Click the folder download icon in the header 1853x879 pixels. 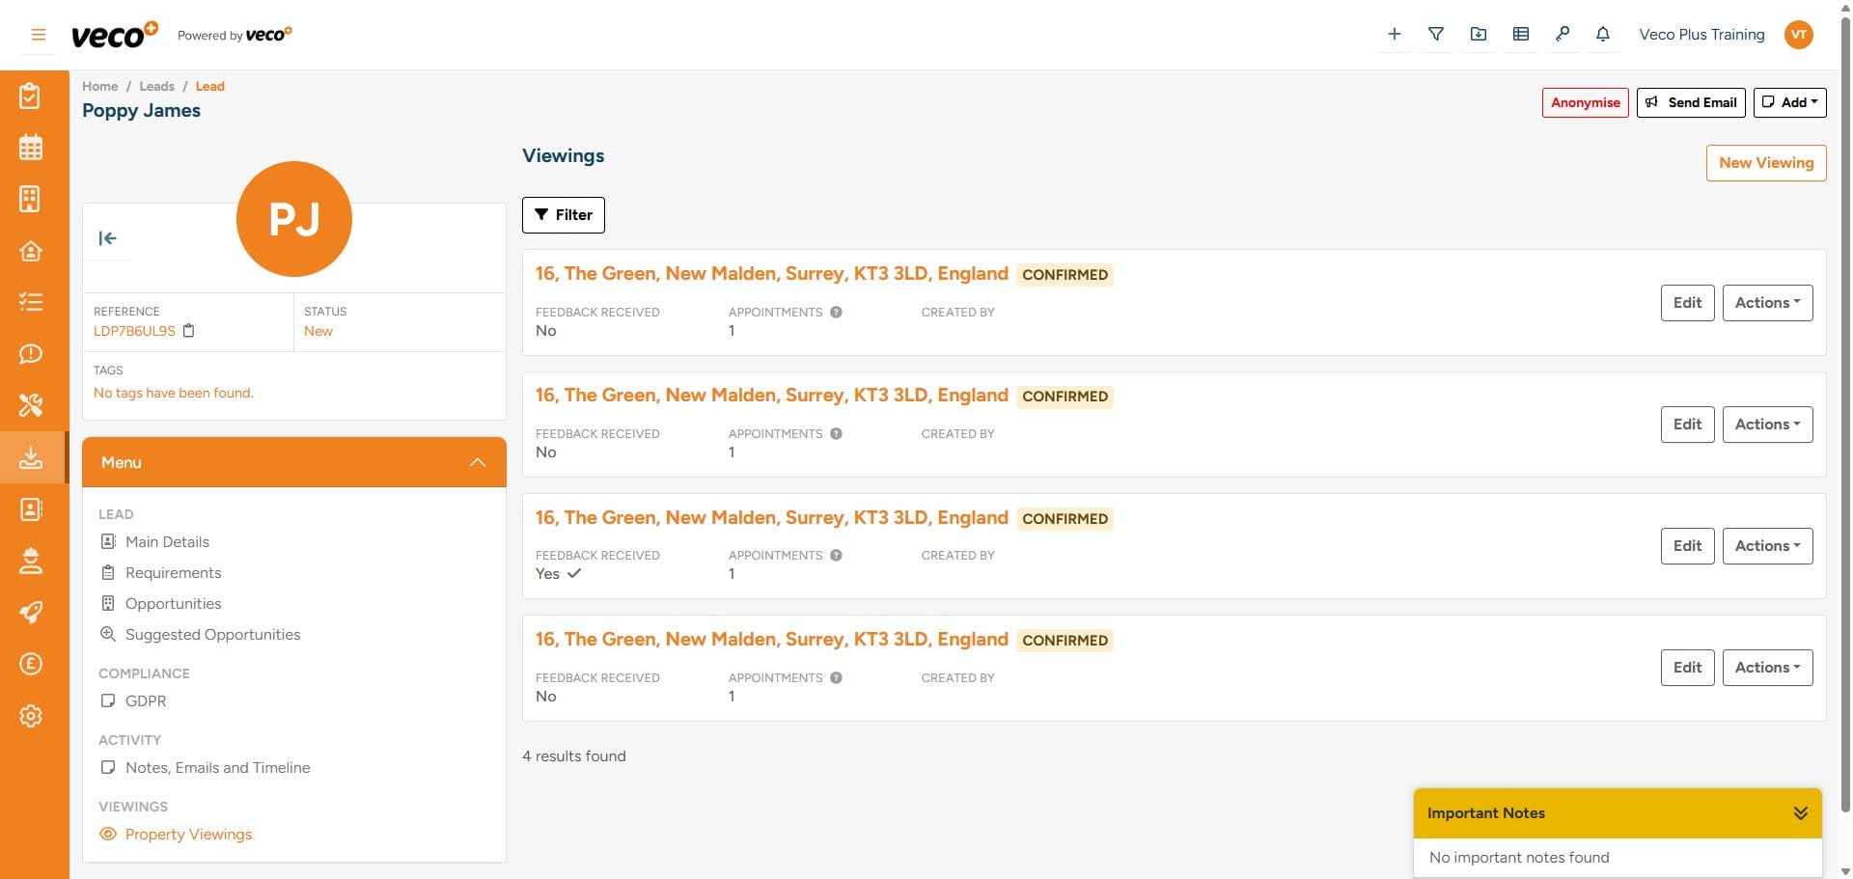pos(1479,35)
